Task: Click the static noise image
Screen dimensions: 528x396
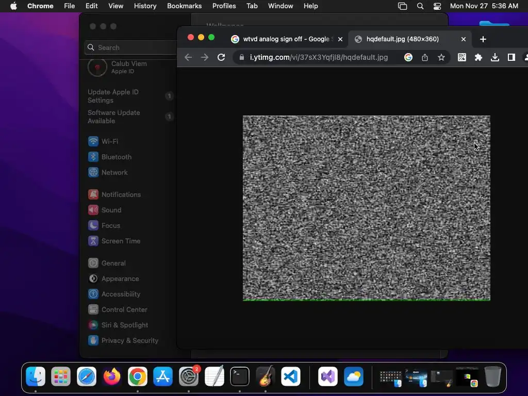Action: click(x=367, y=208)
